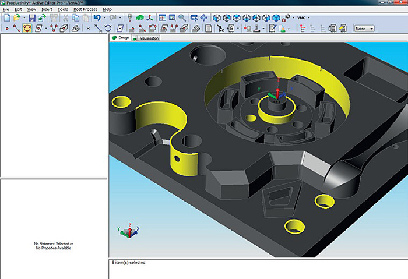
Task: Click the constructed point X icon
Action: pyautogui.click(x=88, y=29)
